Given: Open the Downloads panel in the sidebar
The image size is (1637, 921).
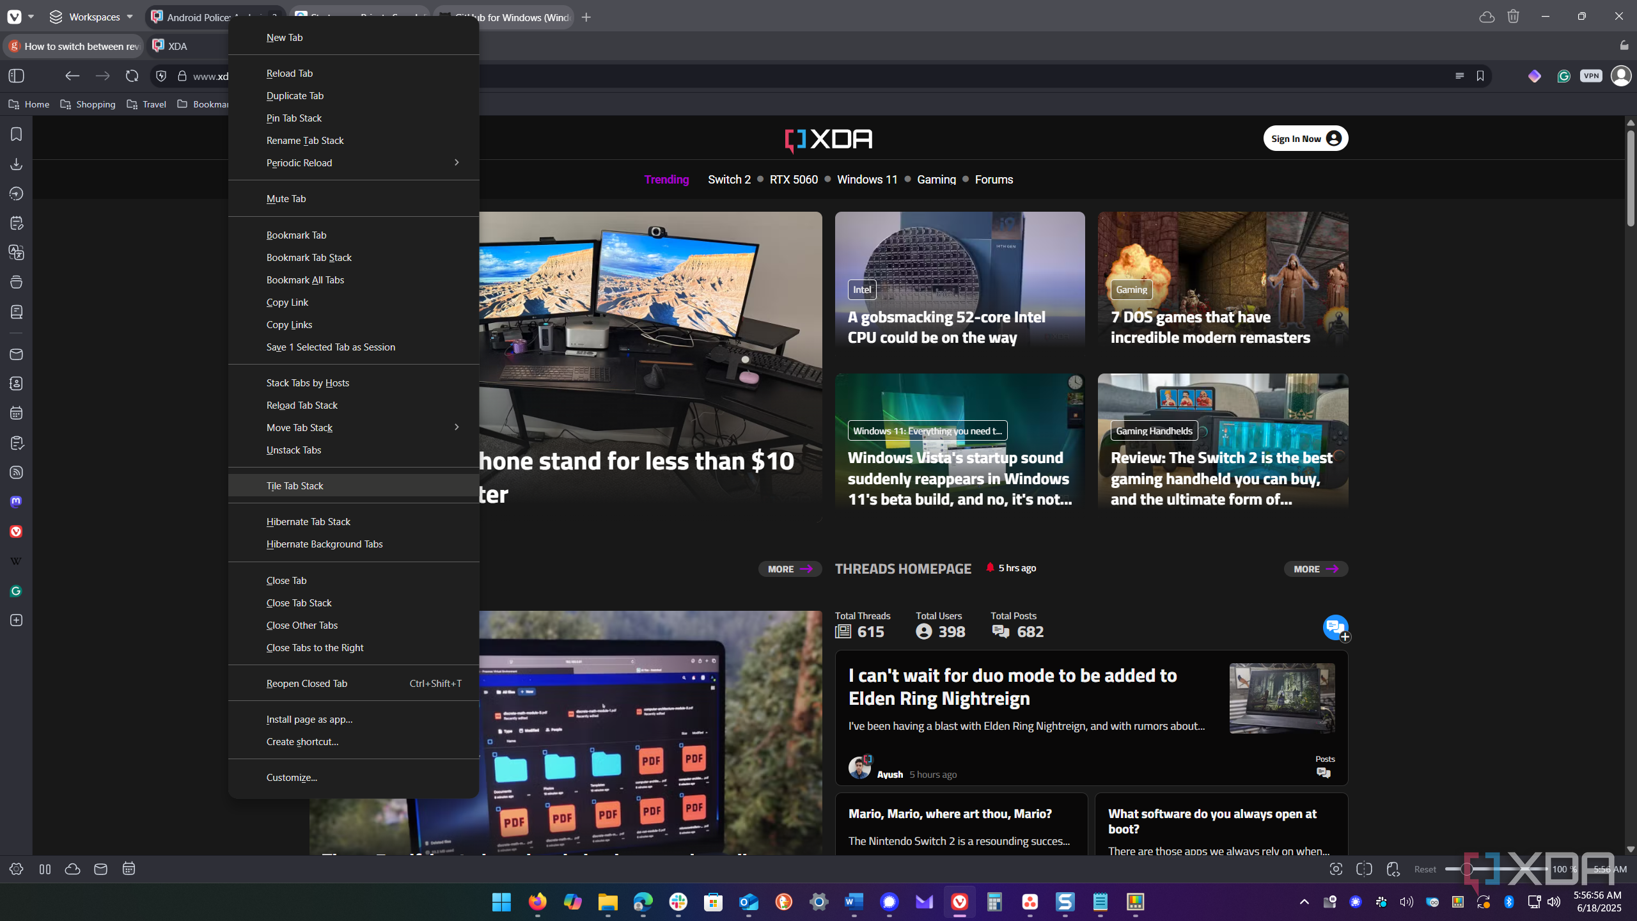Looking at the screenshot, I should click(x=16, y=164).
